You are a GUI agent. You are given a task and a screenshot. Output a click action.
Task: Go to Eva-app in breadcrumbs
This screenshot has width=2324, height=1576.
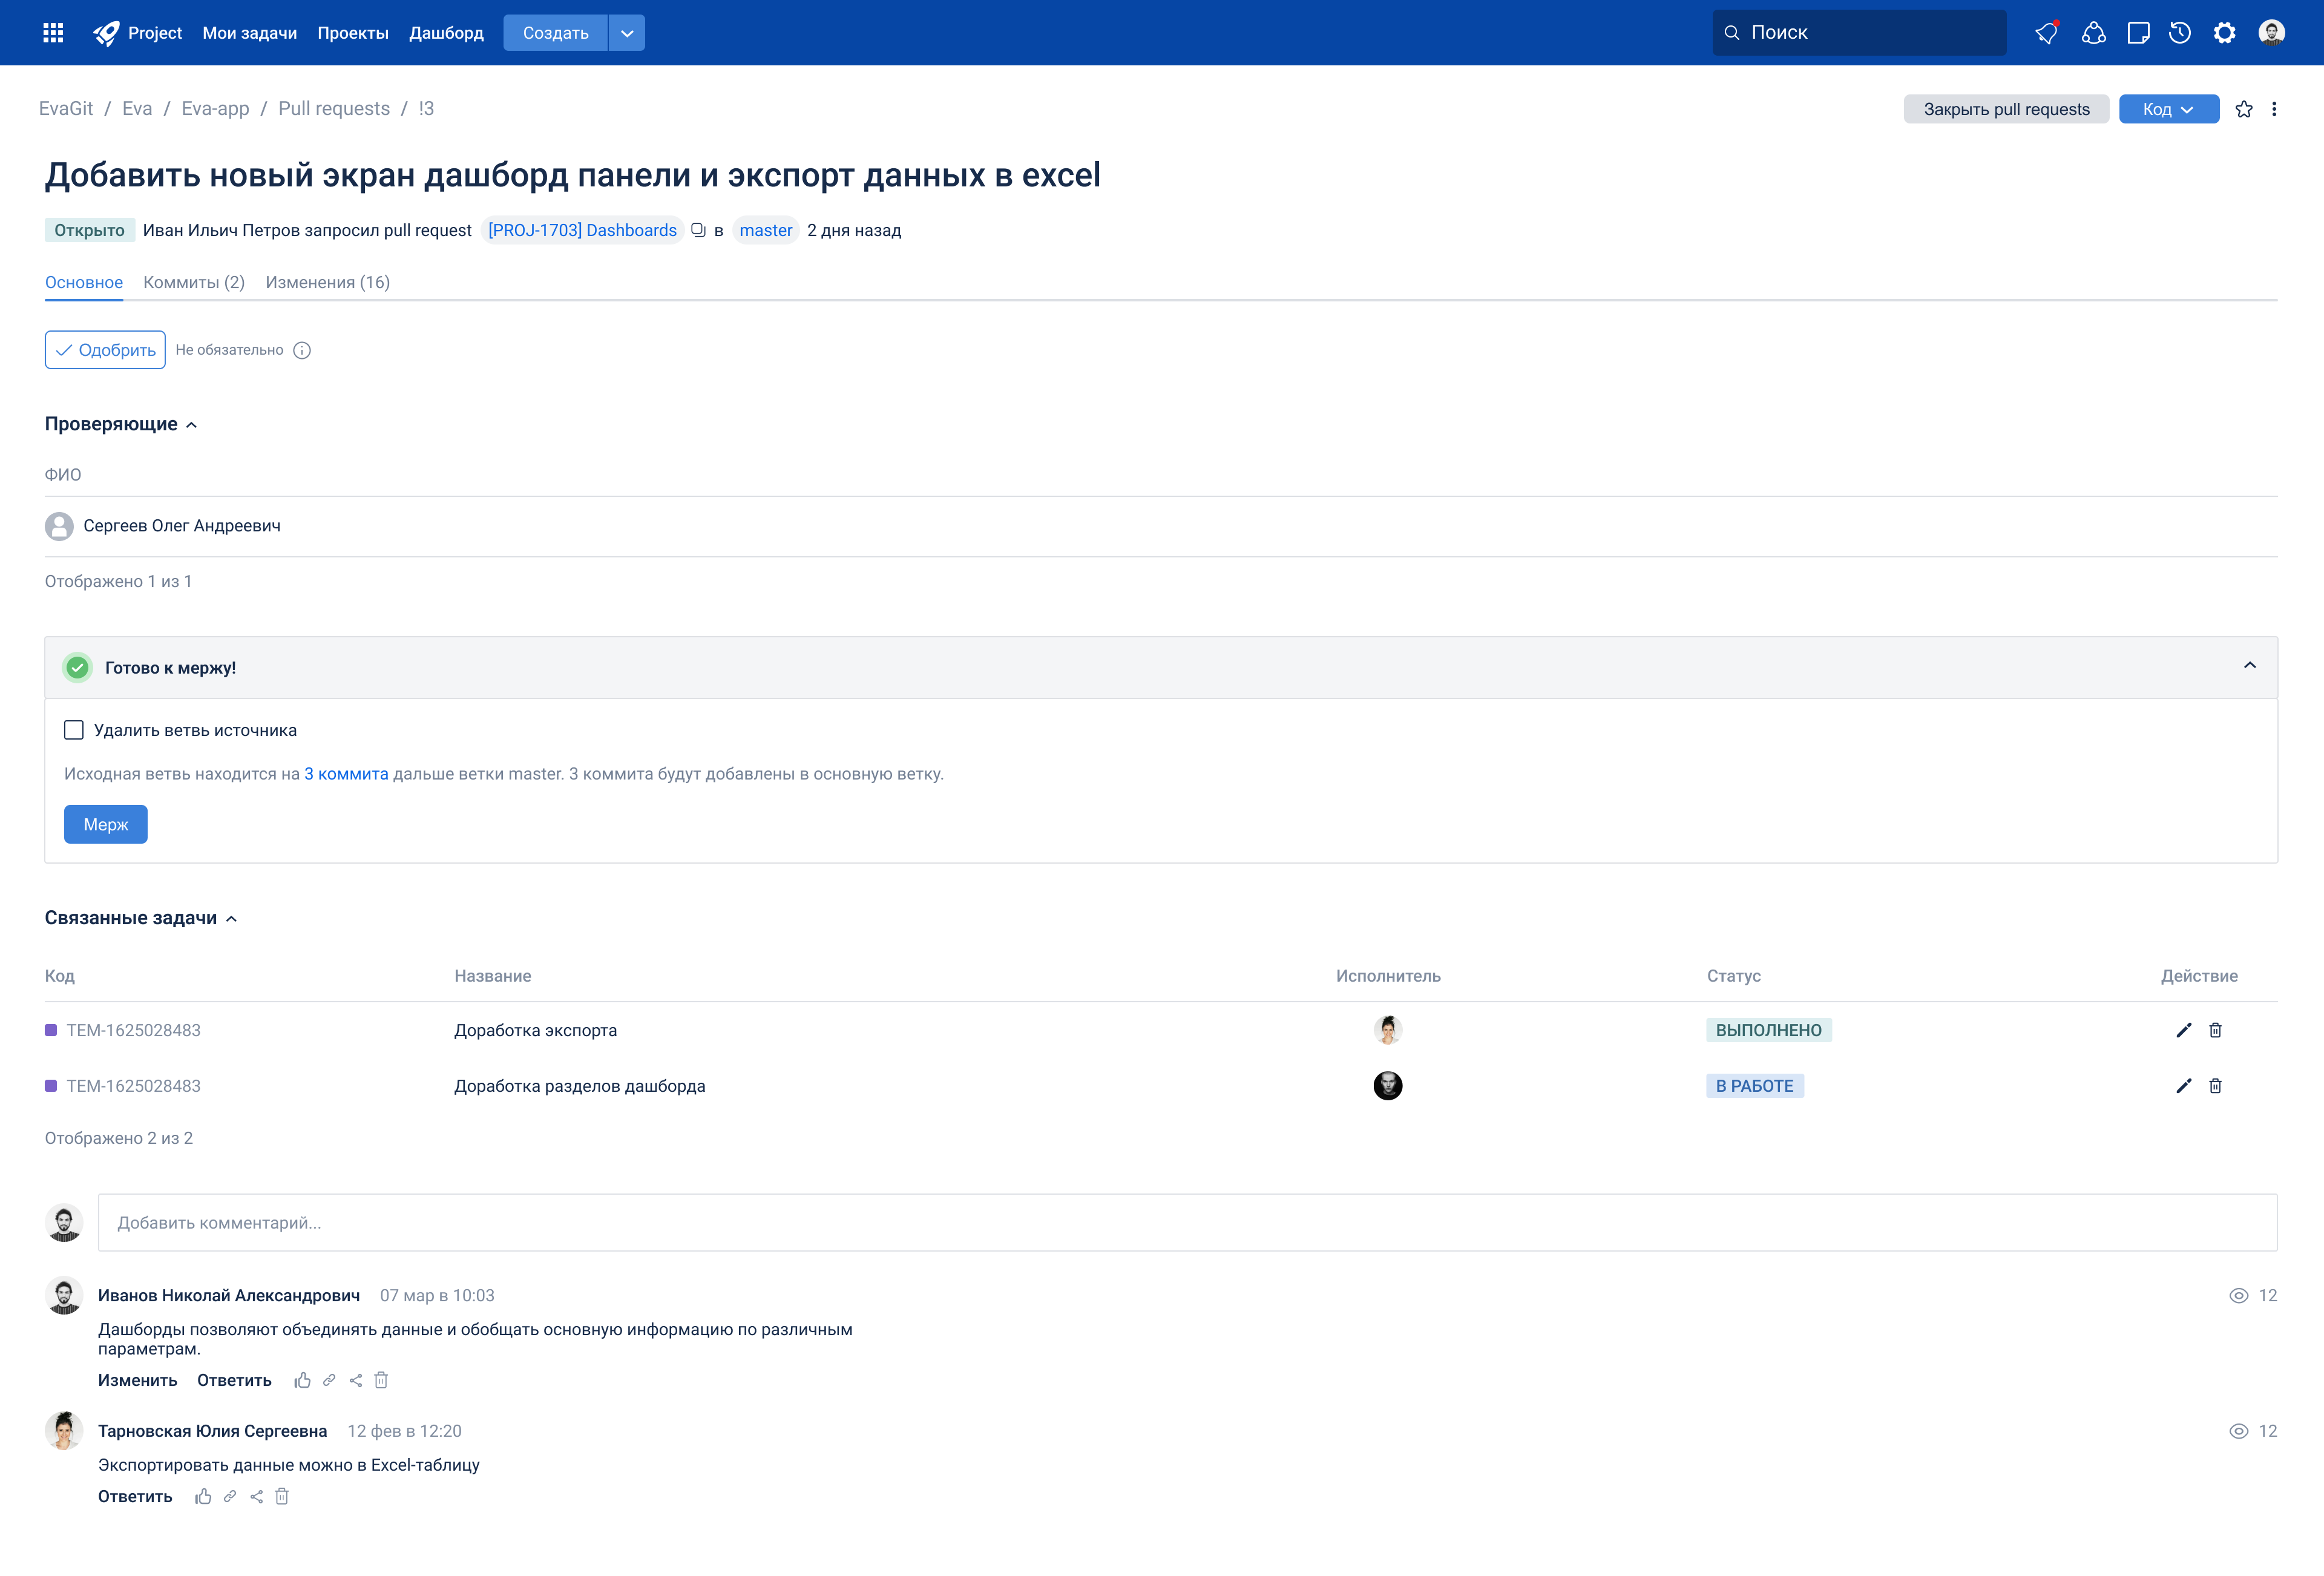[215, 108]
